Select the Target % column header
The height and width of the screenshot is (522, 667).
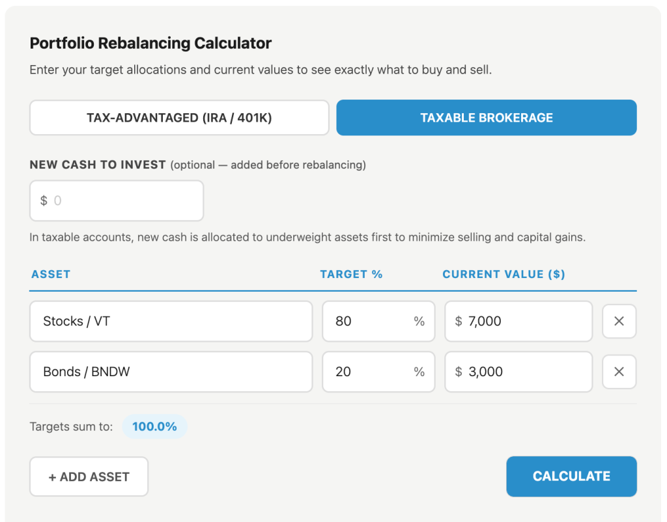352,274
